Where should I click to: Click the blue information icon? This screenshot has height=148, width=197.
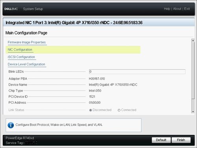tap(11, 125)
